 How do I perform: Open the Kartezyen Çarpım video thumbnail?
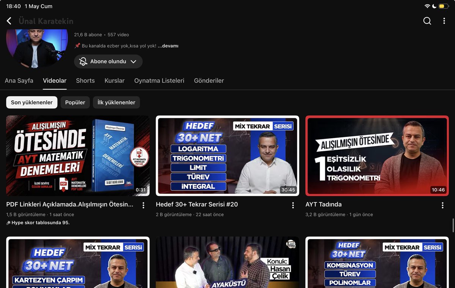click(x=78, y=262)
